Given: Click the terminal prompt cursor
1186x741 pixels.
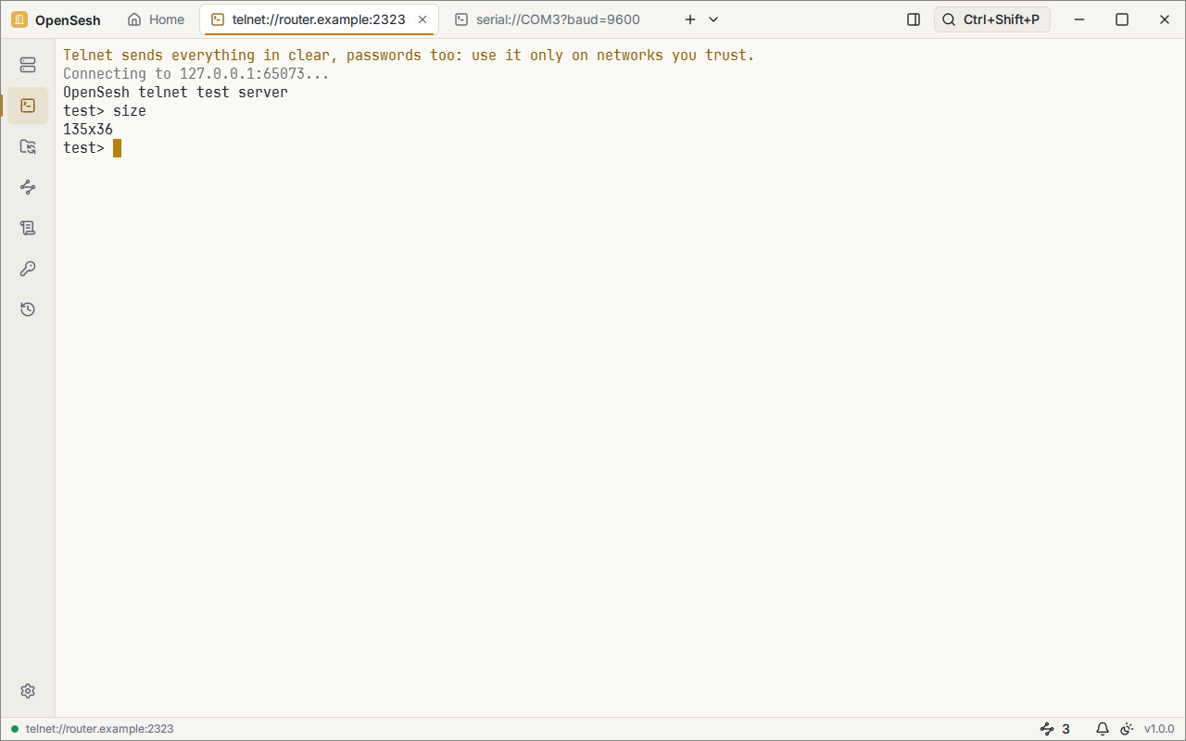Looking at the screenshot, I should coord(118,148).
